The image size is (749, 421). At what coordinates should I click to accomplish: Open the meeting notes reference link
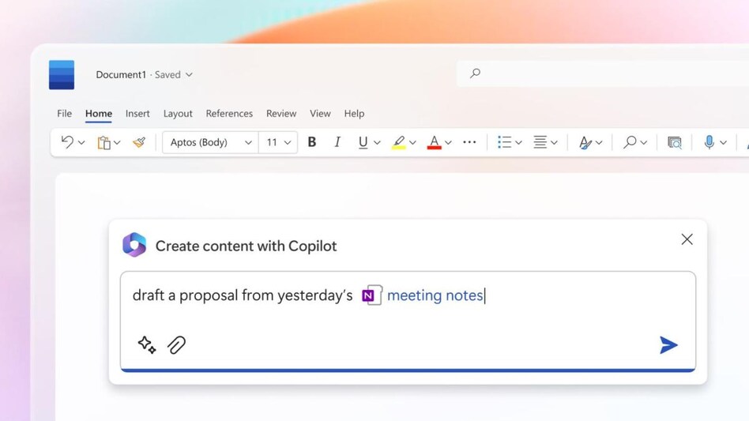[x=435, y=295]
